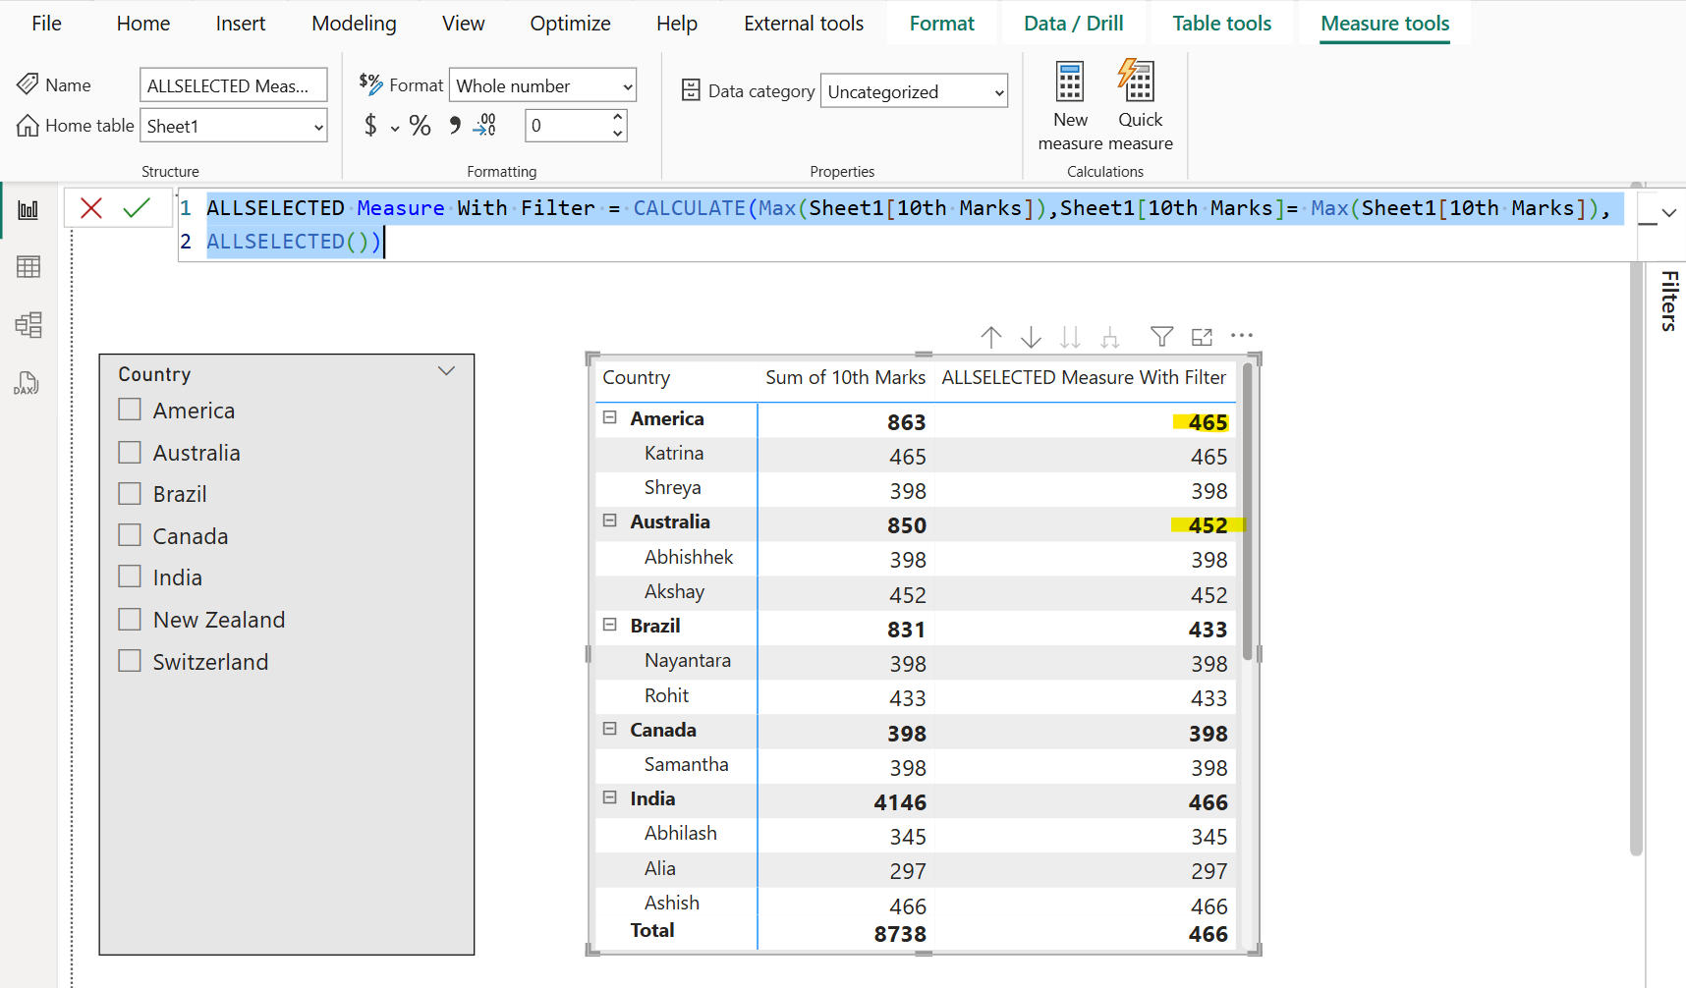The image size is (1686, 988).
Task: Select Switzerland in the Country slicer
Action: (129, 660)
